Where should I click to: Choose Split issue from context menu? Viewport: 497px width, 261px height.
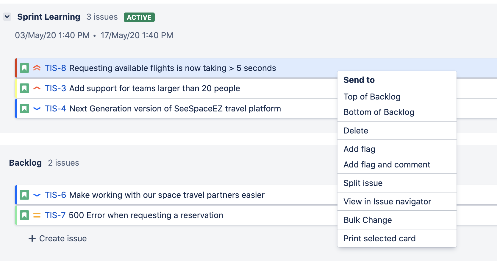(x=363, y=183)
